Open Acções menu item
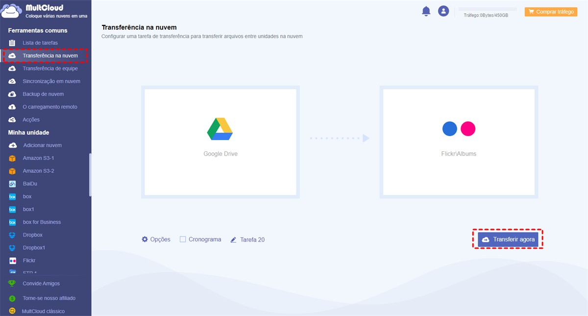The height and width of the screenshot is (316, 588). point(31,120)
